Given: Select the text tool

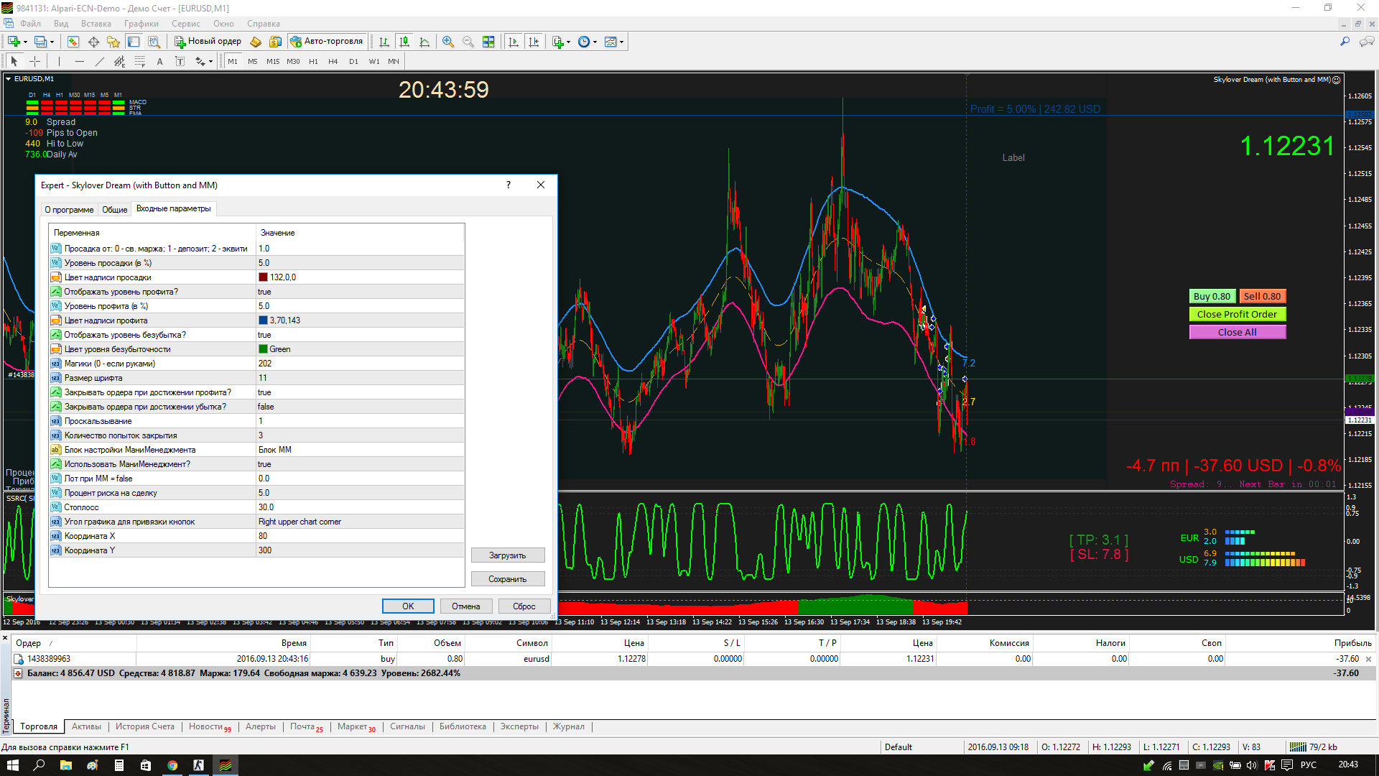Looking at the screenshot, I should click(x=159, y=61).
